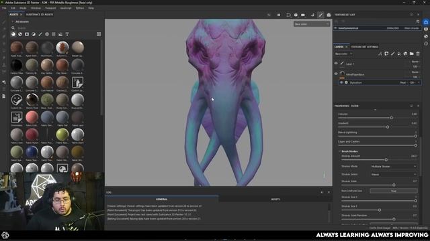Select the Stylization filter row
This screenshot has height=241, width=430.
[x=380, y=82]
